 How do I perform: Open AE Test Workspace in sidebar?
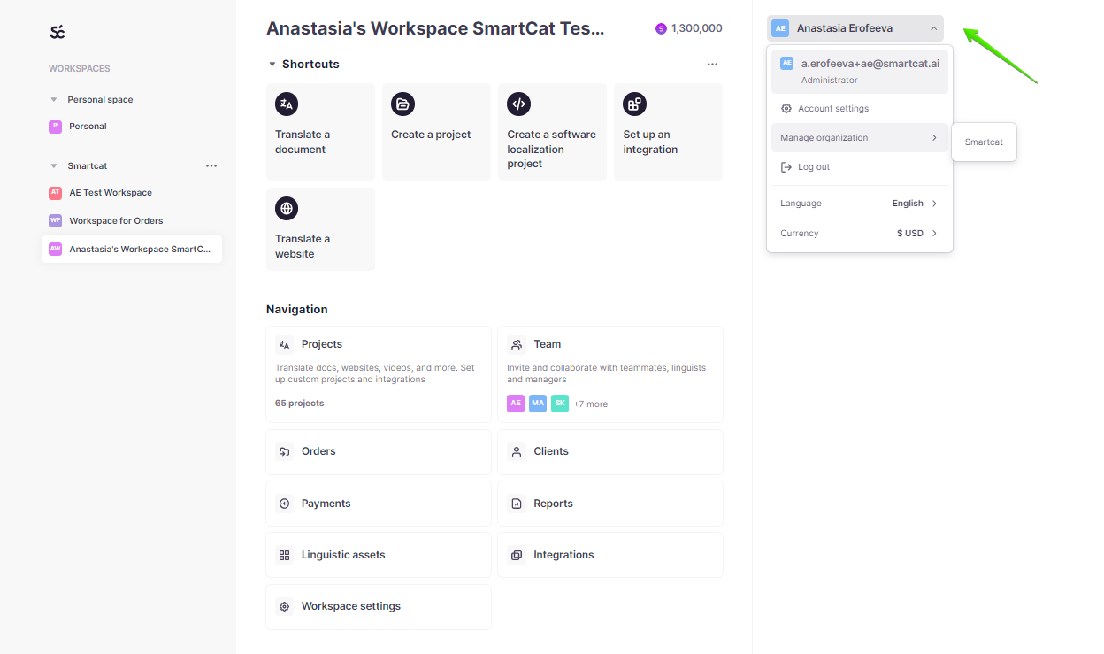pyautogui.click(x=132, y=192)
